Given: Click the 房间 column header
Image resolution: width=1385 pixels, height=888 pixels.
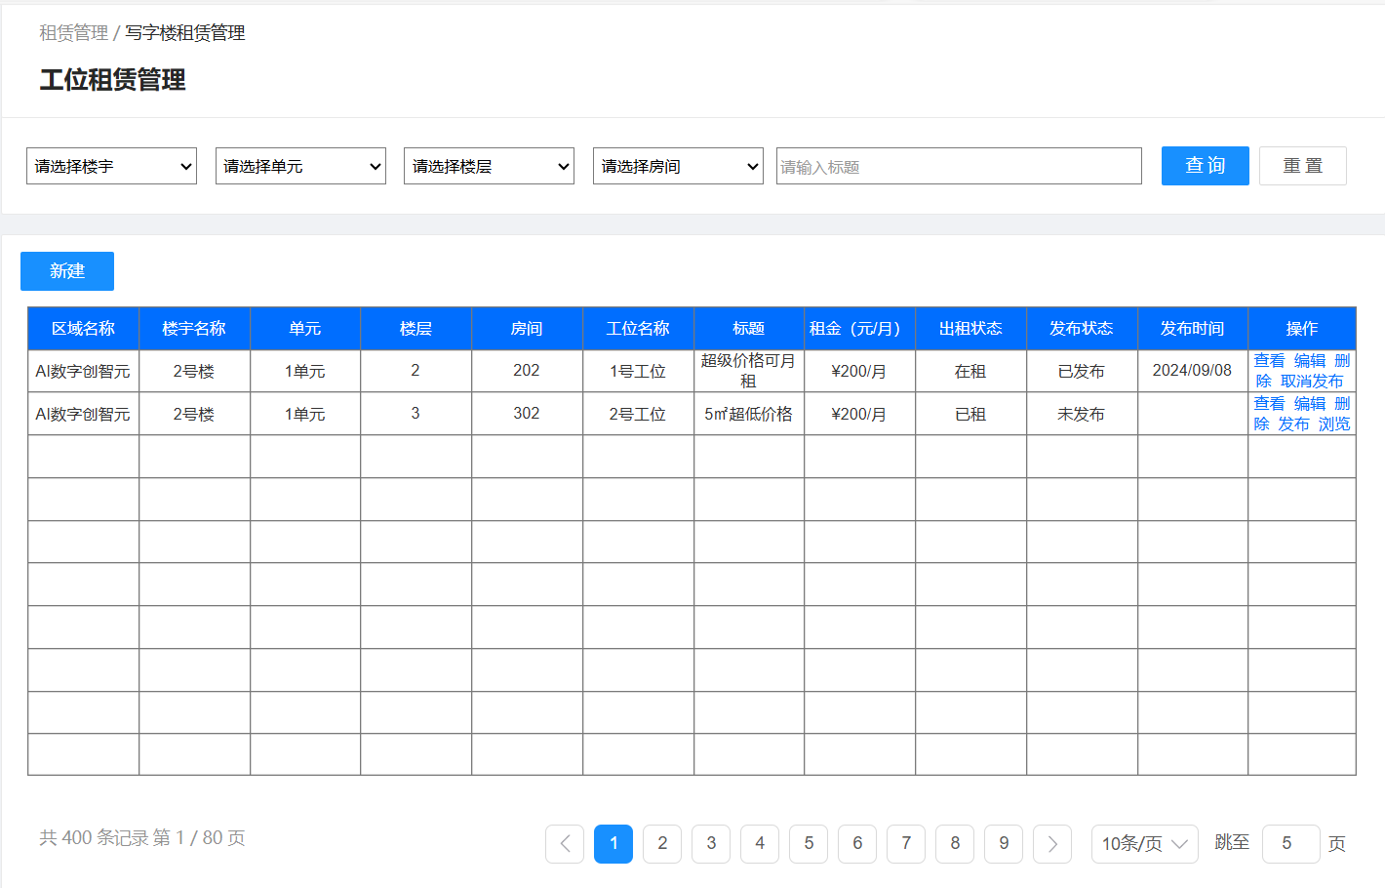Looking at the screenshot, I should click(527, 329).
